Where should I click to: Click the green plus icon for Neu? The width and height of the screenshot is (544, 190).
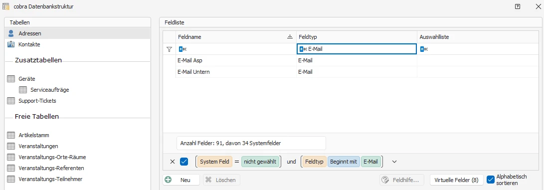[x=168, y=180]
